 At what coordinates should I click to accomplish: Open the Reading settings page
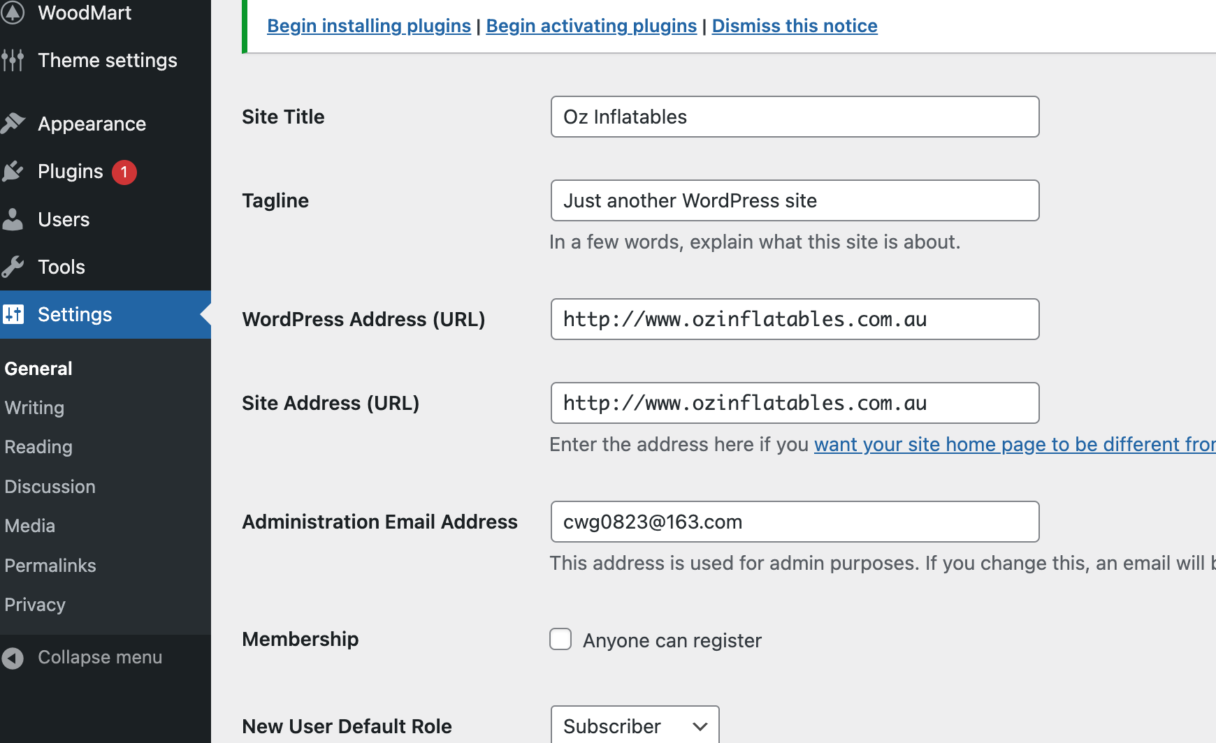pyautogui.click(x=38, y=447)
